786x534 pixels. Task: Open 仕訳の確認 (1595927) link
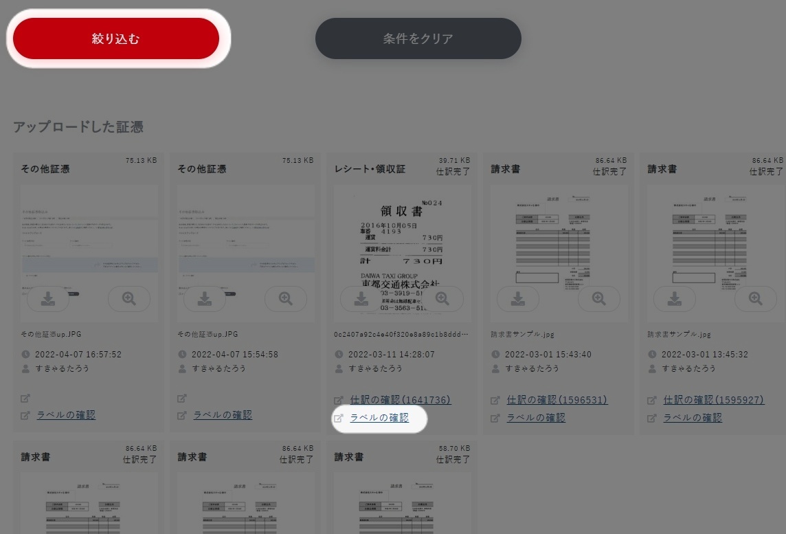(x=713, y=399)
